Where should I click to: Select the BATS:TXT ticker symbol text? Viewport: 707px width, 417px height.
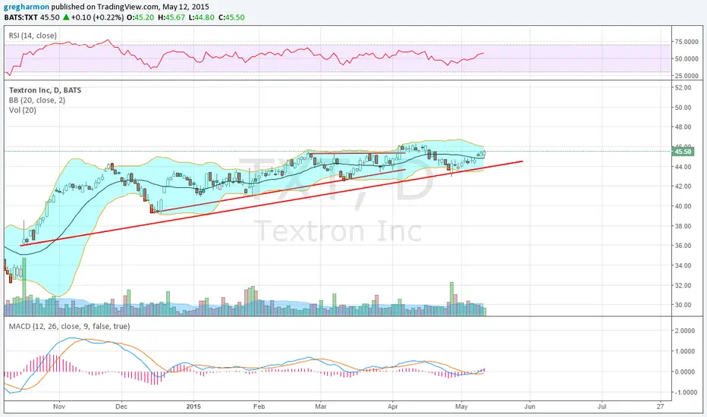click(22, 17)
